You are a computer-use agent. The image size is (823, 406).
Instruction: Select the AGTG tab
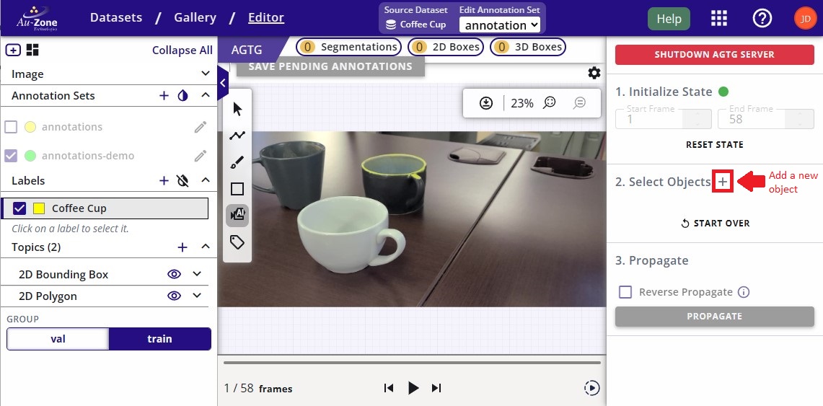pyautogui.click(x=247, y=51)
